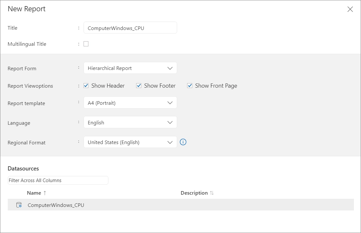This screenshot has width=361, height=233.
Task: Click the chevron on the Language dropdown
Action: (x=170, y=122)
